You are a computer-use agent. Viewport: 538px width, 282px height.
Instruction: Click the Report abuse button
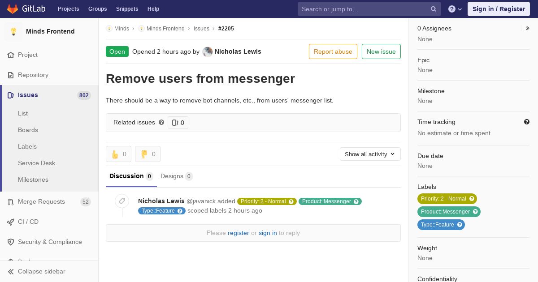[x=333, y=51]
